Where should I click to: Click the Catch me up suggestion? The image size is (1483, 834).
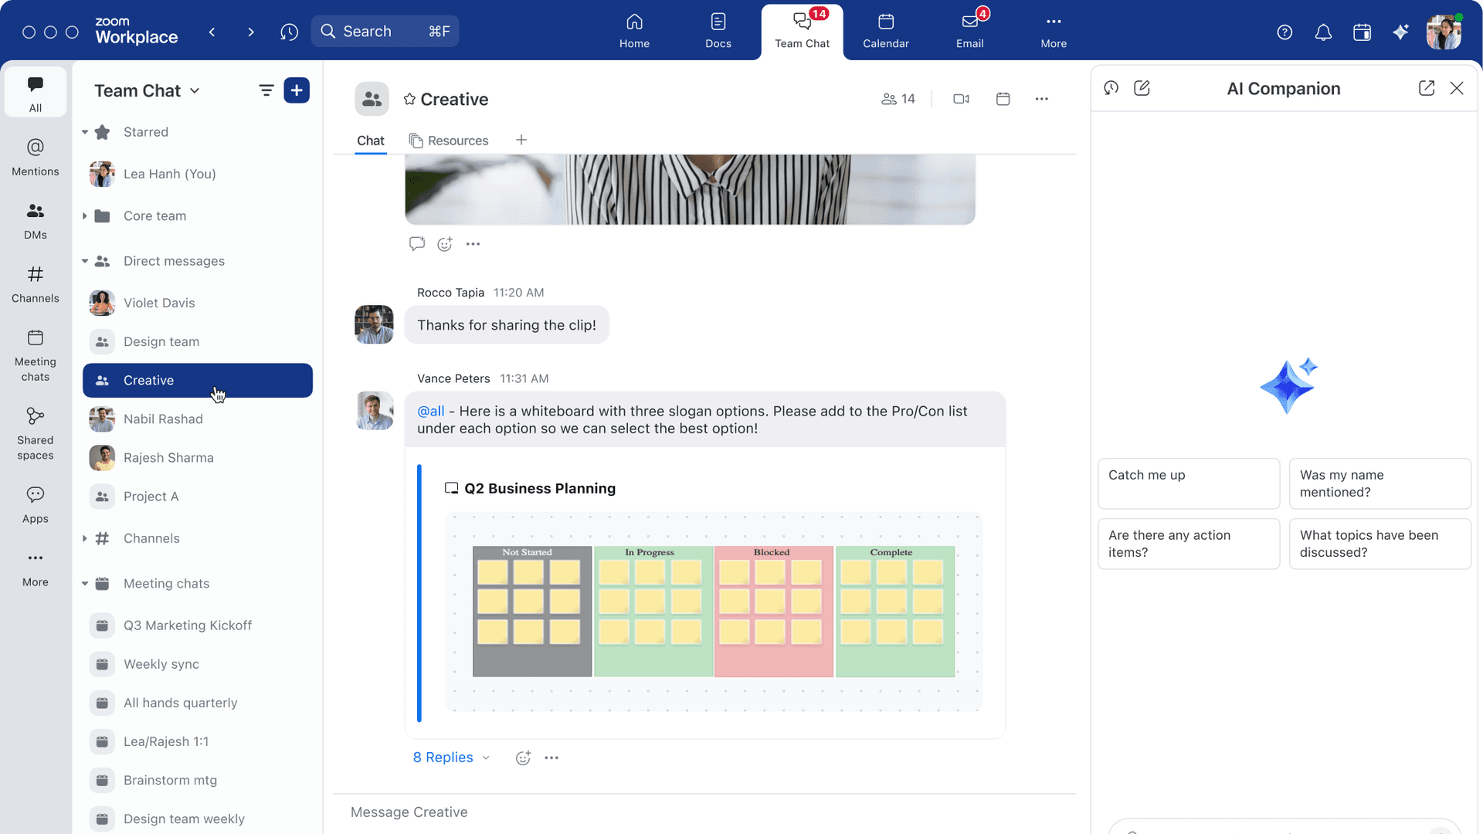click(x=1188, y=483)
